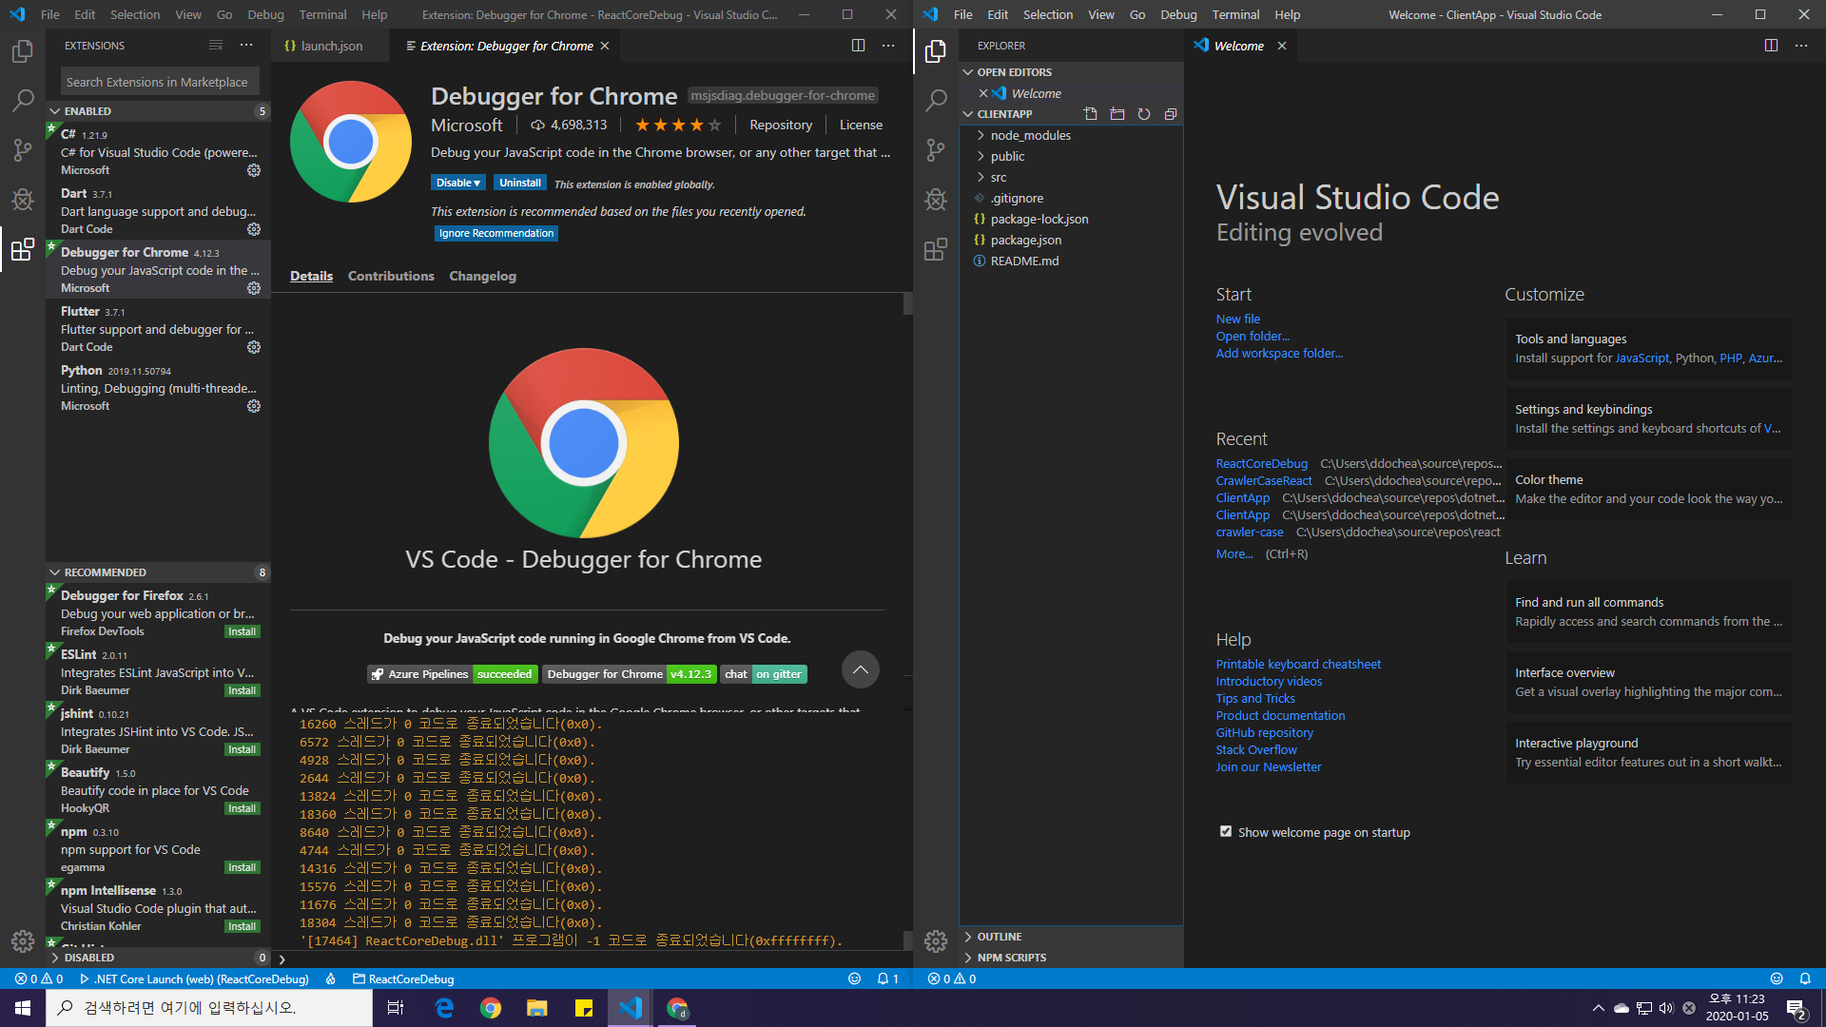Click New File icon in CLIENTAPP header
This screenshot has height=1027, width=1826.
1091,114
